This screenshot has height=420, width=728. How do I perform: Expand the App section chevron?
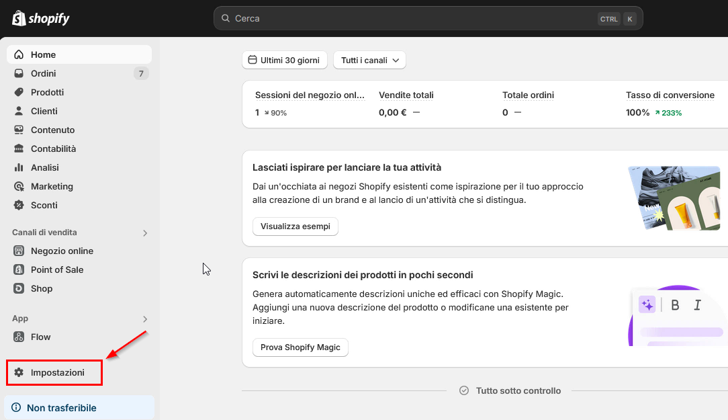[145, 319]
